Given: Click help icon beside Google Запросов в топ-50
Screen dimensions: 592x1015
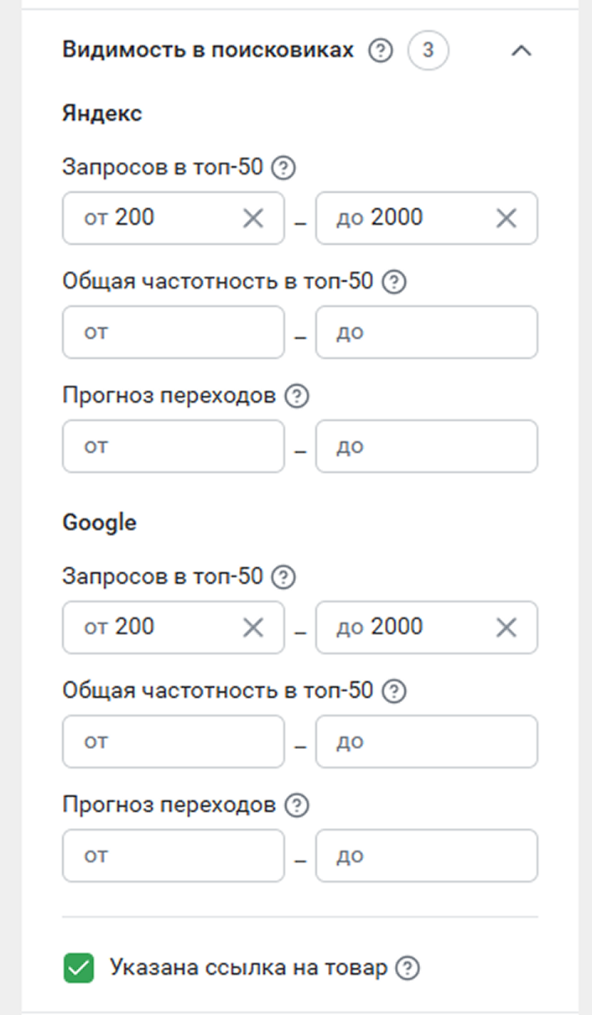Looking at the screenshot, I should pos(285,577).
